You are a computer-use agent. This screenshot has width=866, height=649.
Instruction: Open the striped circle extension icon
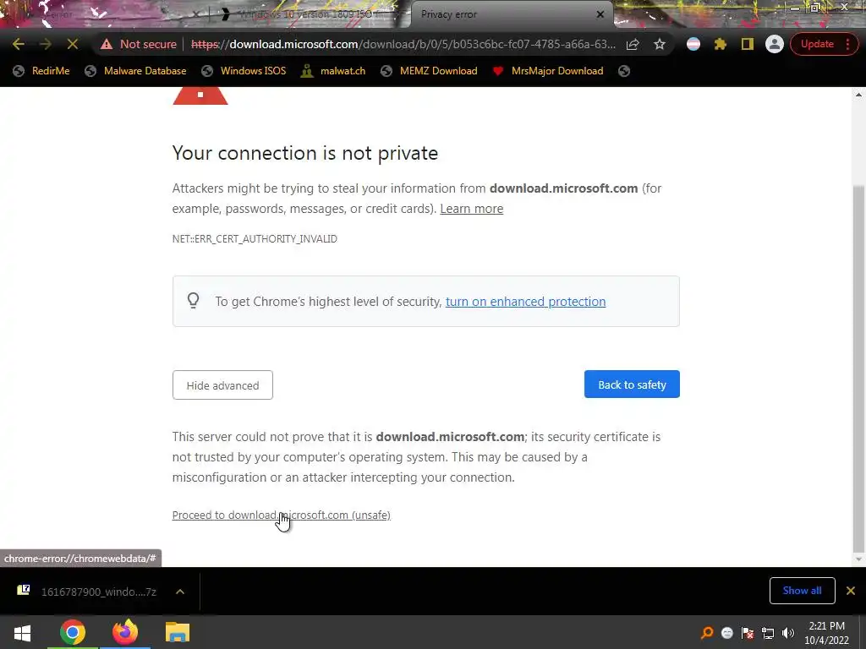[693, 44]
